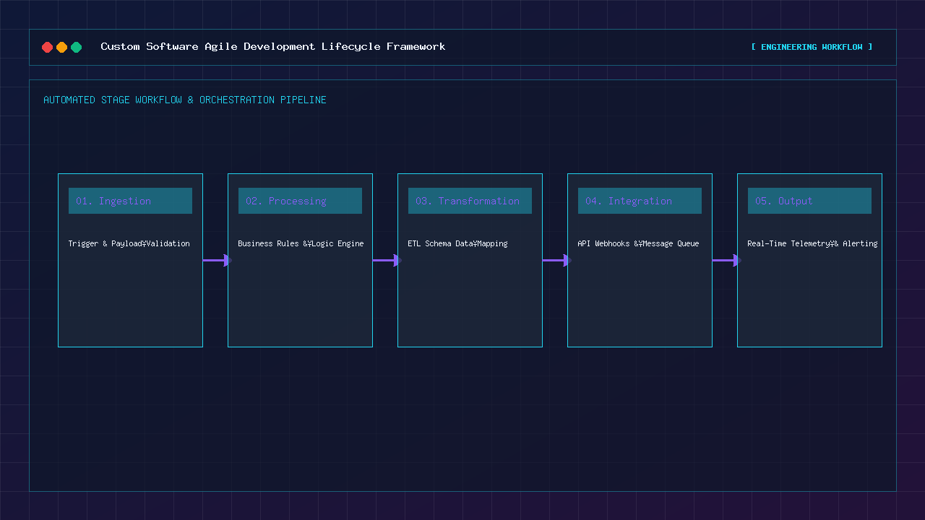Select the '05. Output' stage header
The width and height of the screenshot is (925, 520).
click(x=809, y=201)
